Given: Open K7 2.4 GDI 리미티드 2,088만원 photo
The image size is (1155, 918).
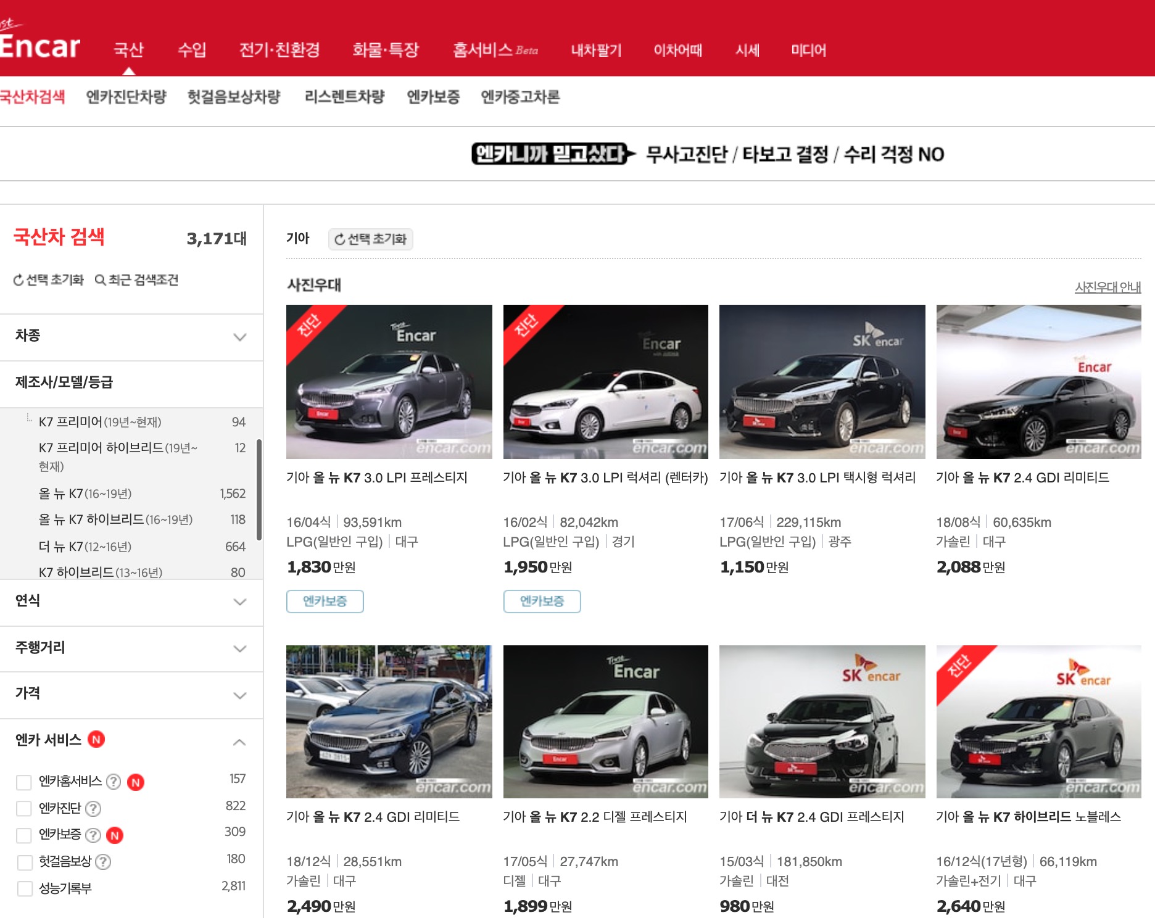Looking at the screenshot, I should pos(1039,382).
